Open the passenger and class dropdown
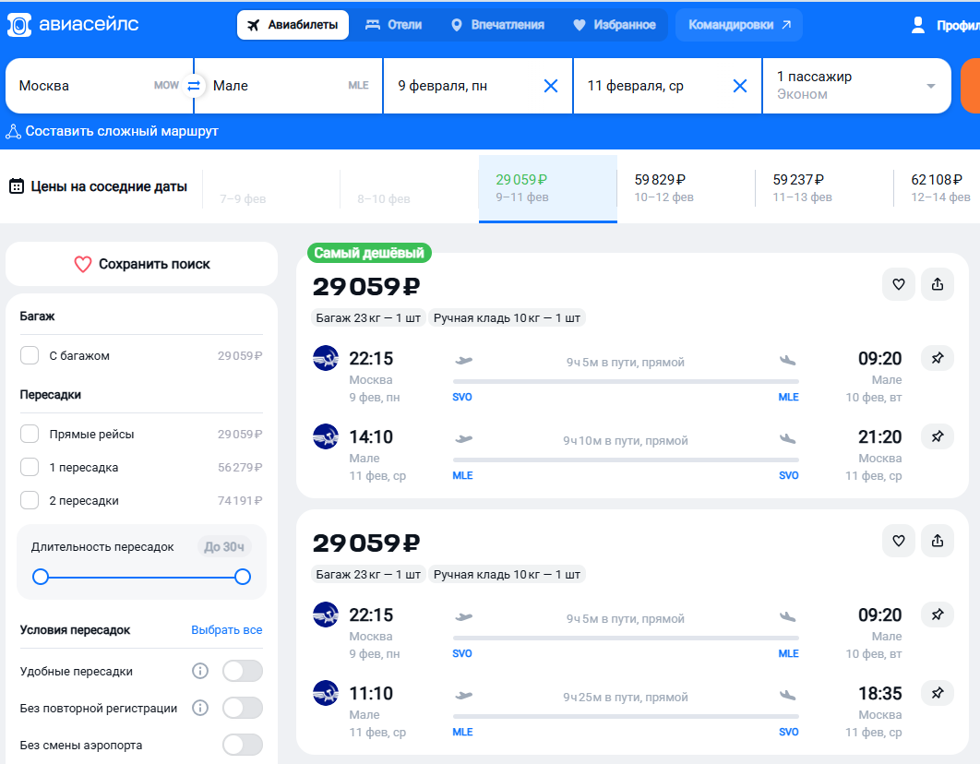This screenshot has height=764, width=980. (x=855, y=86)
